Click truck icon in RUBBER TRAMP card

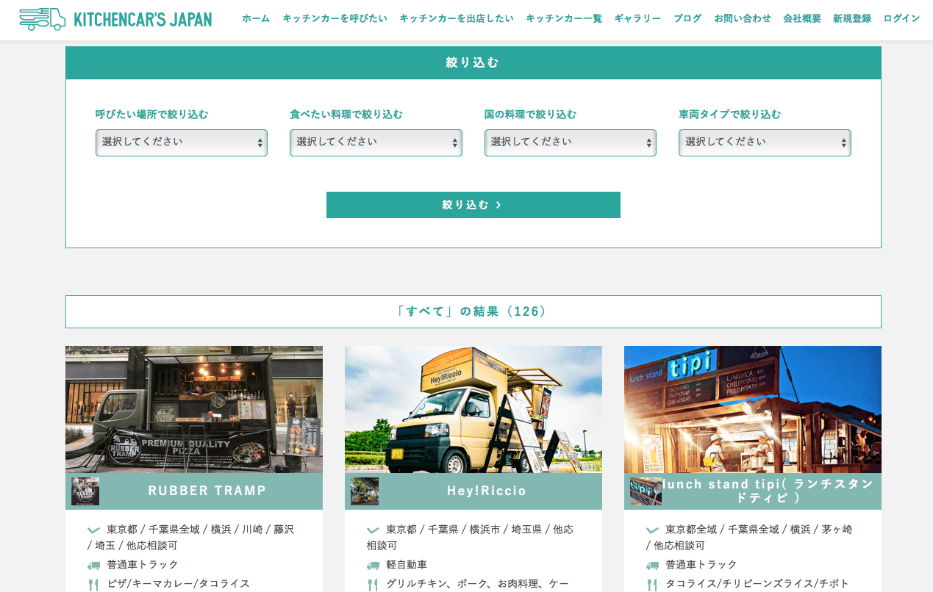93,566
